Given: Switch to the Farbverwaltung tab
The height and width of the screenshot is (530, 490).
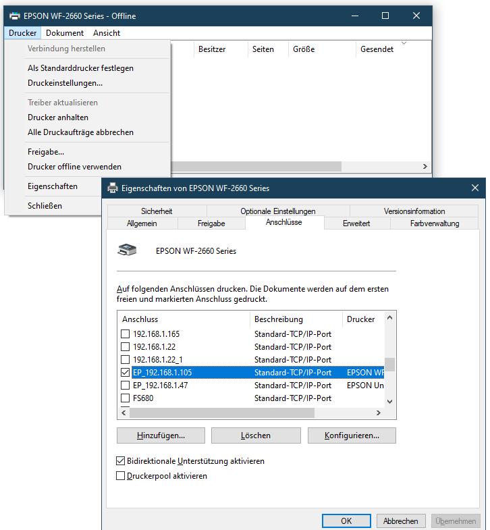Looking at the screenshot, I should pyautogui.click(x=435, y=223).
